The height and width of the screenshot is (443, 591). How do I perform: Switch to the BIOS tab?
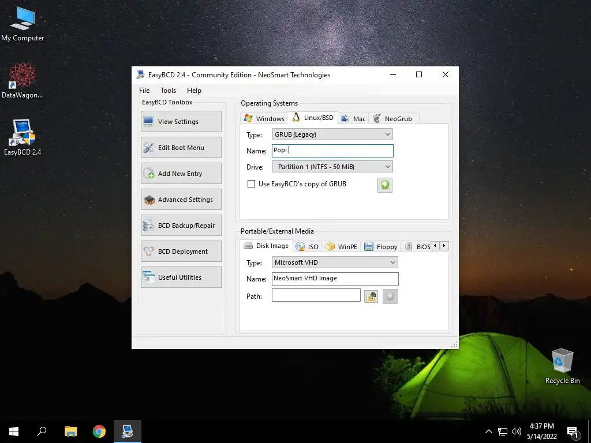[x=417, y=247]
